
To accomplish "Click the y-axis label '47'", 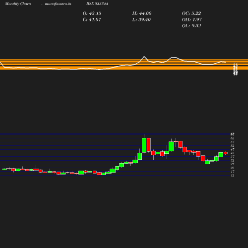I will point(233,149).
